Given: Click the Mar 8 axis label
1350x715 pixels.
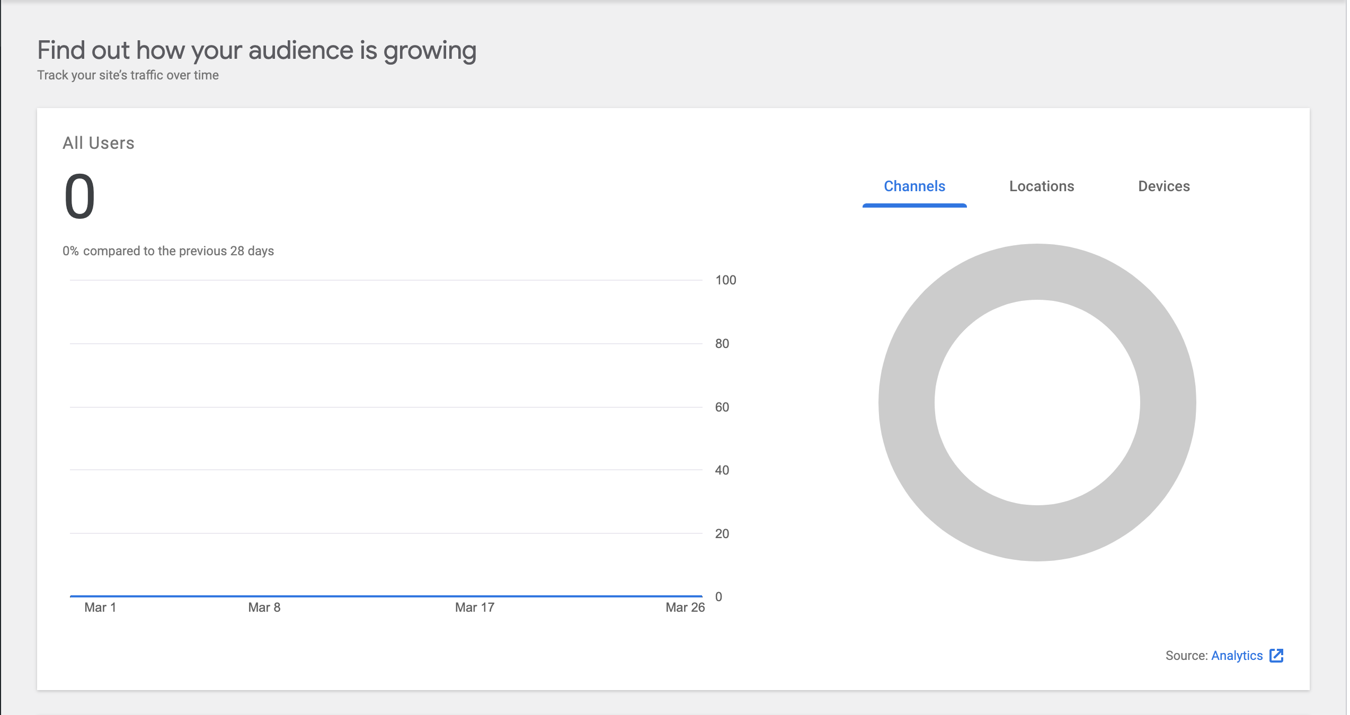Looking at the screenshot, I should pos(263,607).
